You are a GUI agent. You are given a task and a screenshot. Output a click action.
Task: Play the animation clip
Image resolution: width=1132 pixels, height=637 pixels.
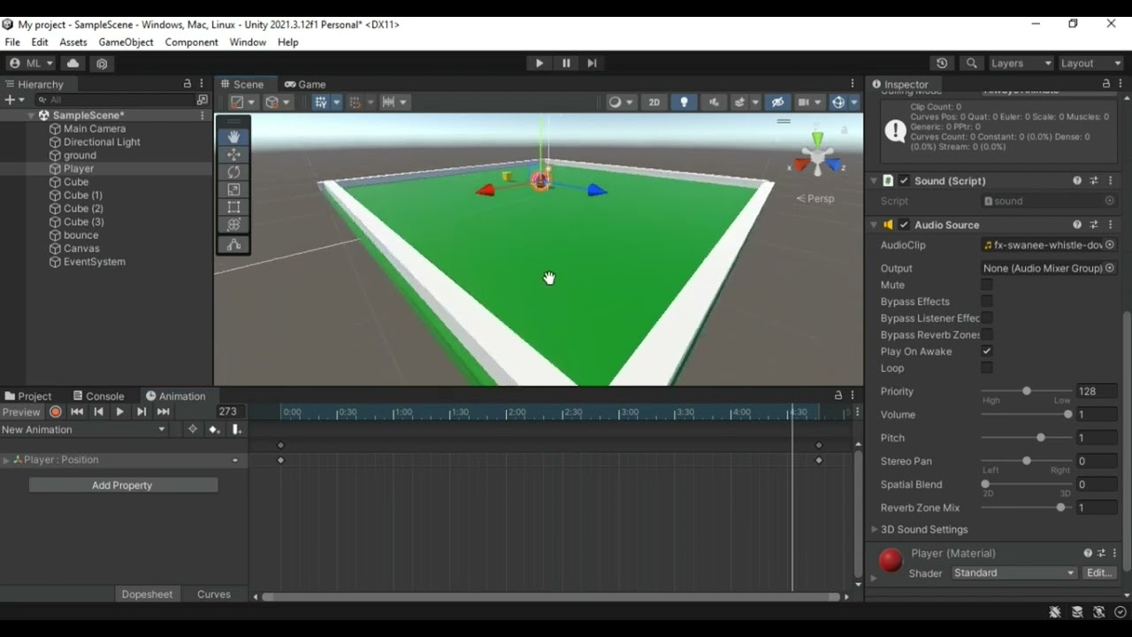pos(119,412)
